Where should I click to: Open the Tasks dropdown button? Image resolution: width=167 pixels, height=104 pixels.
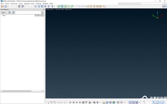4,13
